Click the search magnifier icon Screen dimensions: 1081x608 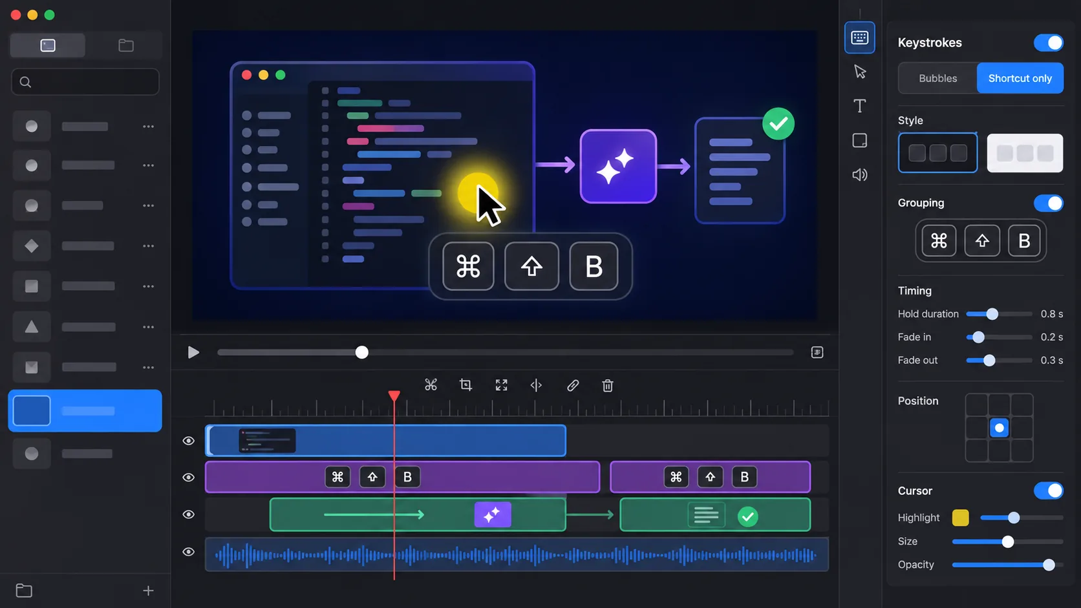pos(25,82)
